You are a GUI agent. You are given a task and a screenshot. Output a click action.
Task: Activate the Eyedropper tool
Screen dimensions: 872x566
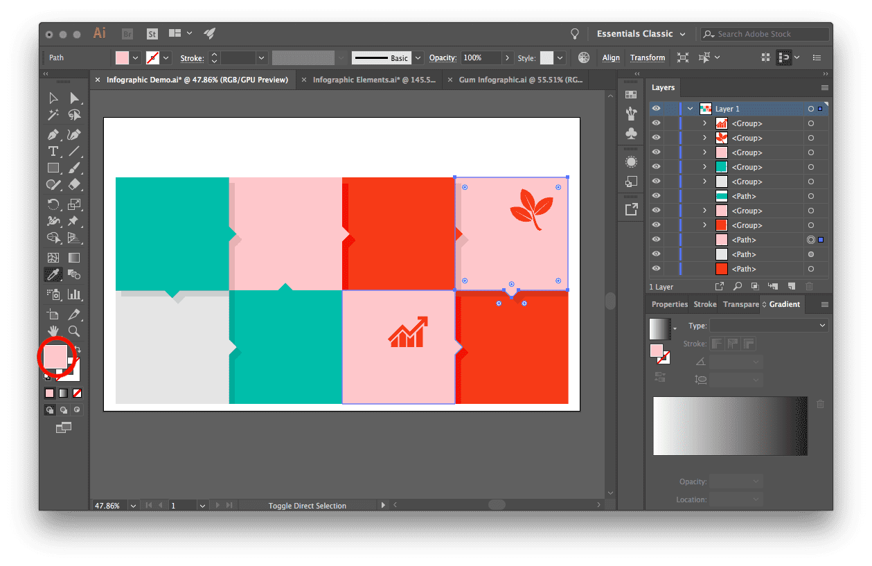point(53,274)
